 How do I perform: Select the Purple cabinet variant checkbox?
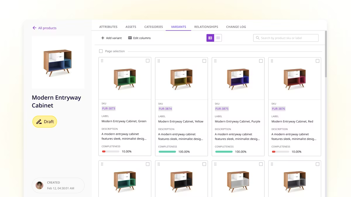[261, 61]
